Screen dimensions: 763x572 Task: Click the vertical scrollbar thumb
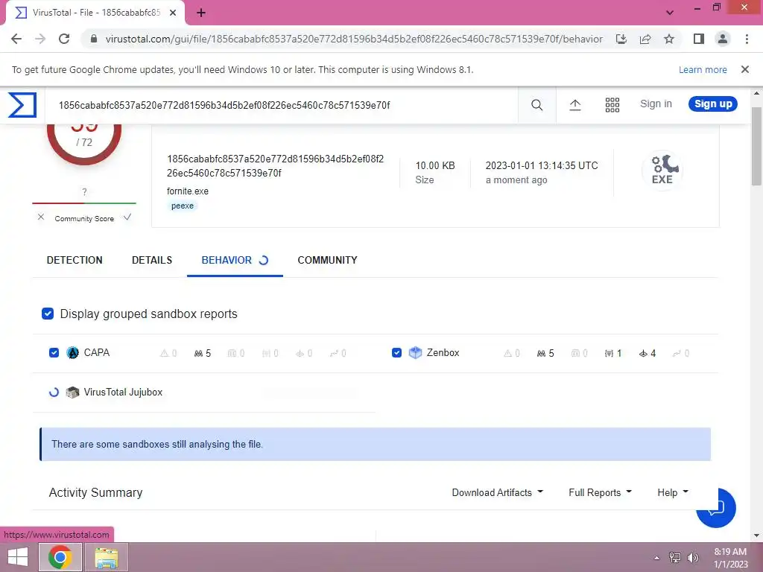click(757, 146)
